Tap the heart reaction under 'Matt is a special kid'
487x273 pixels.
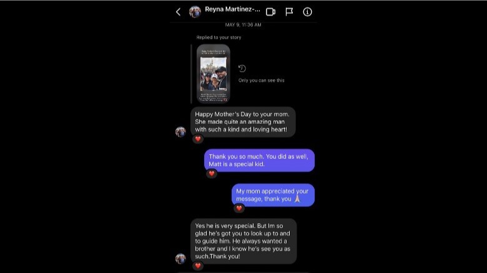coord(212,173)
